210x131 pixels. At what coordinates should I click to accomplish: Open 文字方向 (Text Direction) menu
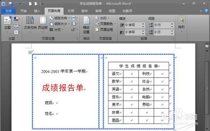click(30, 25)
